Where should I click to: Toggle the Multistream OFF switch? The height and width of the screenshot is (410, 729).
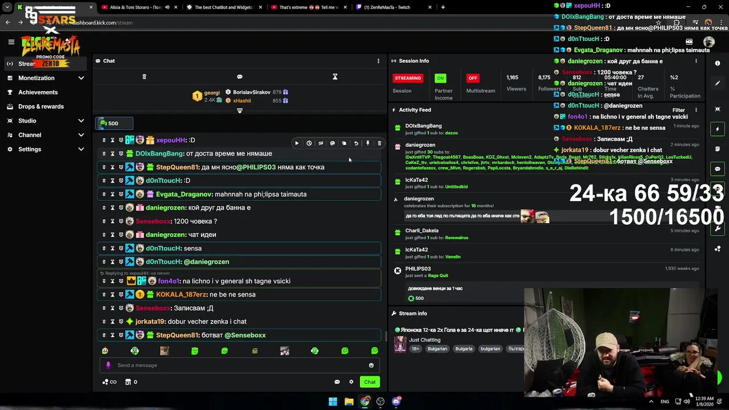coord(473,78)
